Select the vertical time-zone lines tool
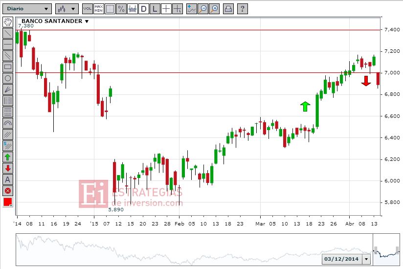Screen dimensions: 403x269 click(x=8, y=101)
